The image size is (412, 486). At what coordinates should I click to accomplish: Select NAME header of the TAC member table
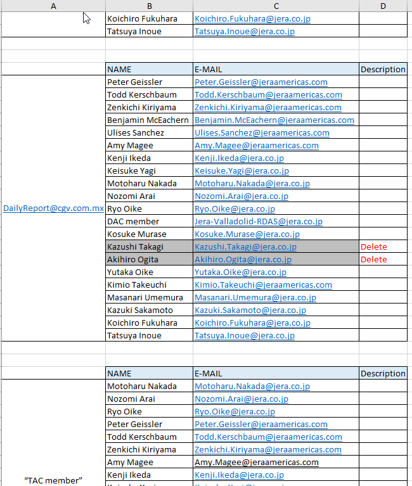click(x=149, y=373)
